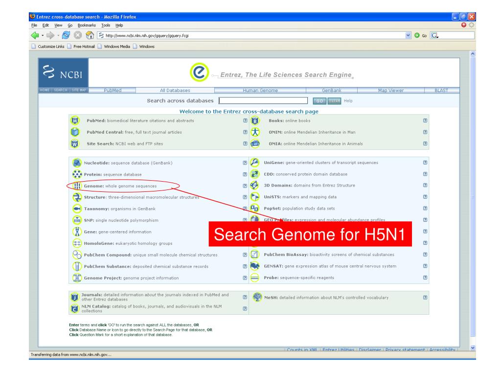Select the Map Viewer tab

coord(391,91)
